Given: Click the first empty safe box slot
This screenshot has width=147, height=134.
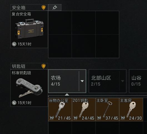Looking at the screenshot, I should tap(60, 23).
